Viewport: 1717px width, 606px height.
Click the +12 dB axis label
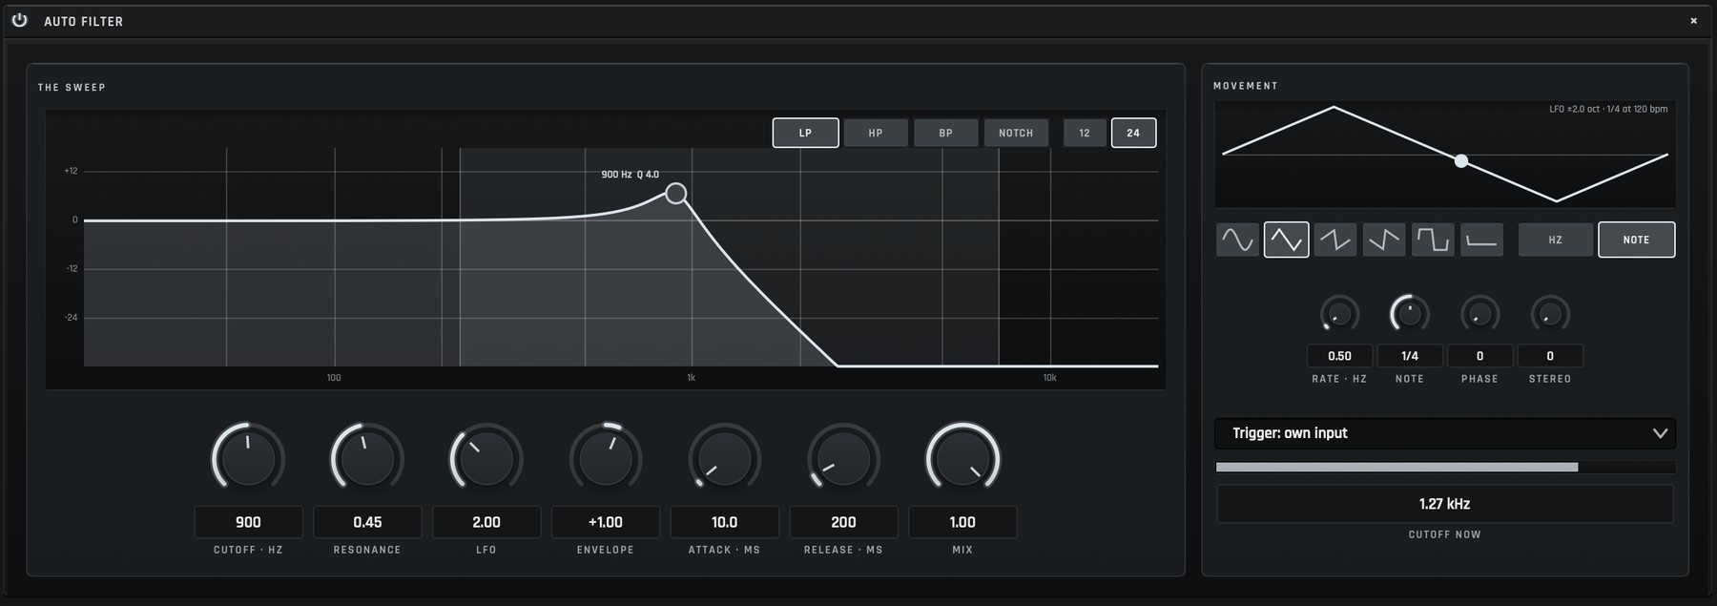tap(71, 171)
